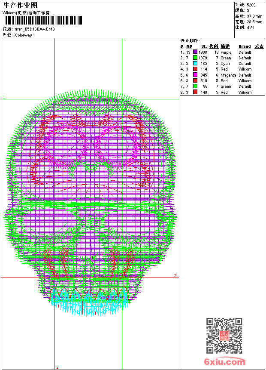Click the St. column header
266x370 pixels.
pos(204,46)
